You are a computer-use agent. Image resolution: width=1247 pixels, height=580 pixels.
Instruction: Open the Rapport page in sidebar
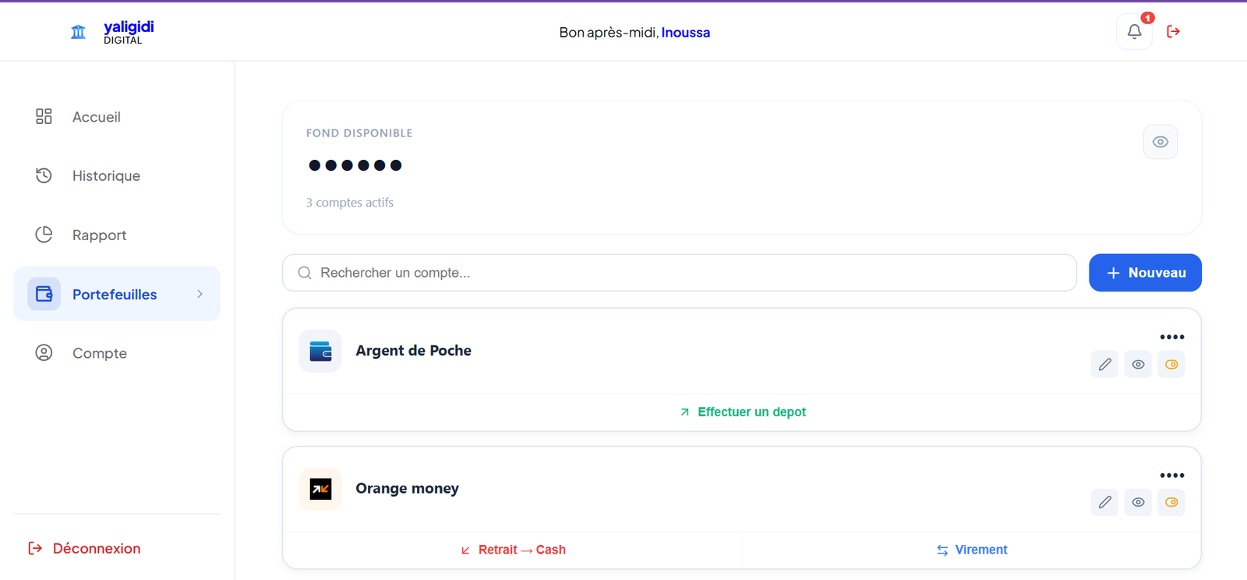pyautogui.click(x=99, y=235)
